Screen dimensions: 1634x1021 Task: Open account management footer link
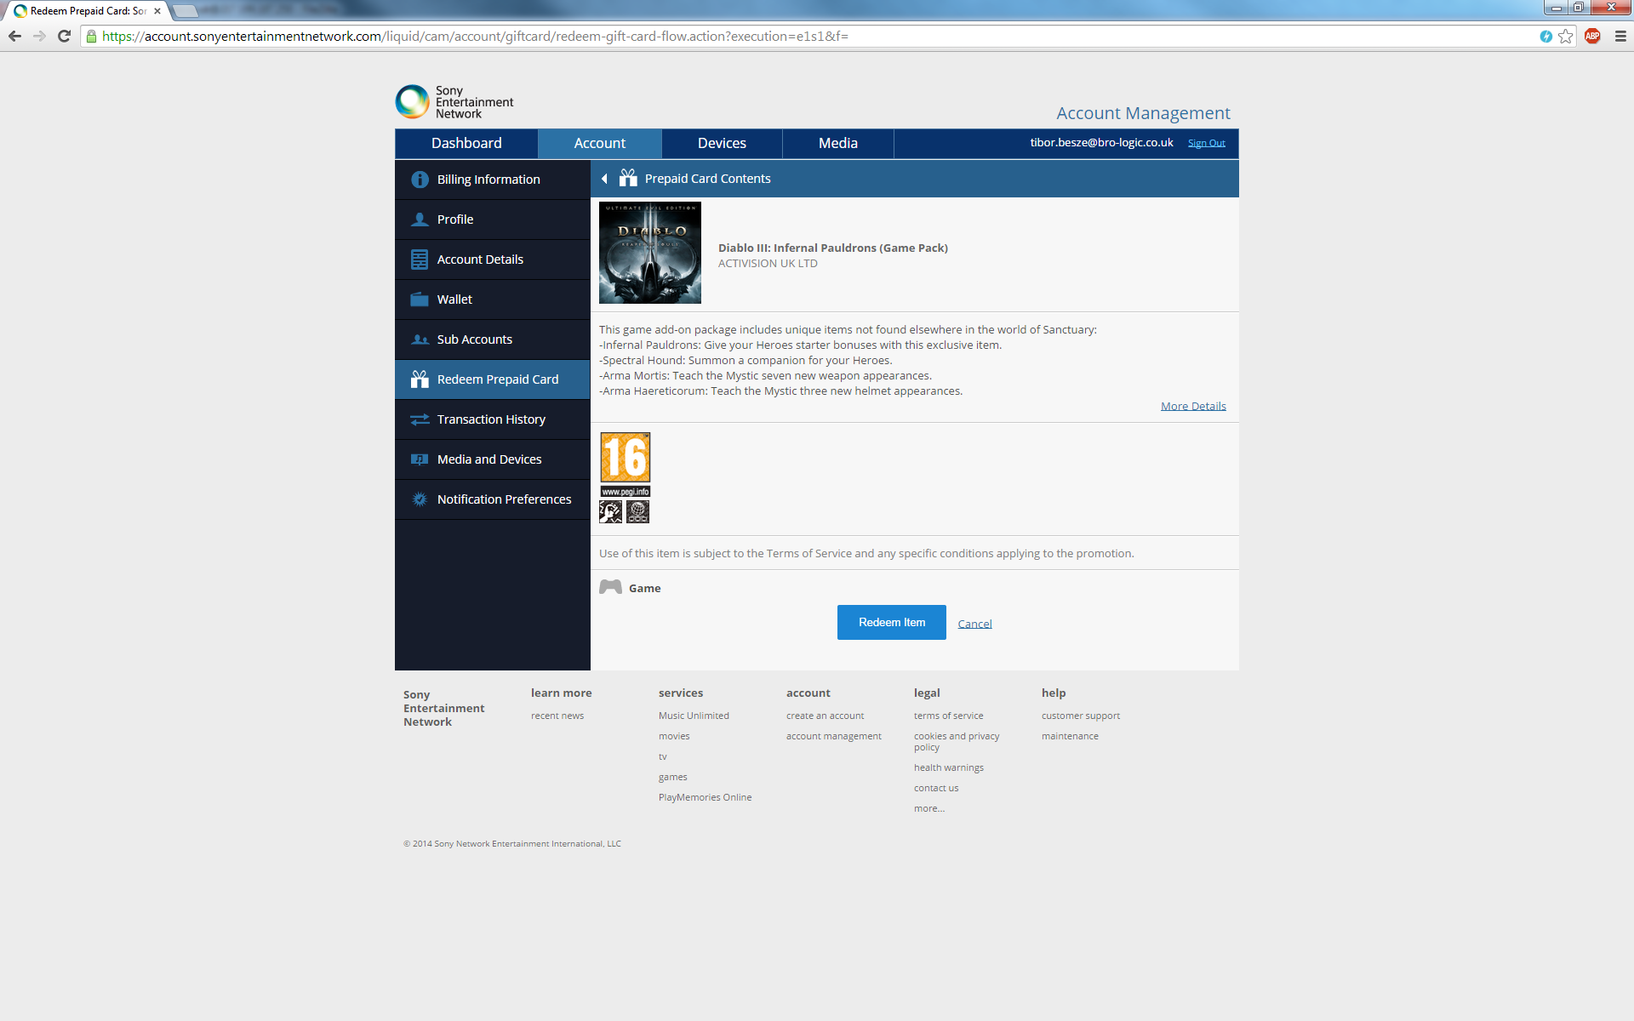coord(834,736)
